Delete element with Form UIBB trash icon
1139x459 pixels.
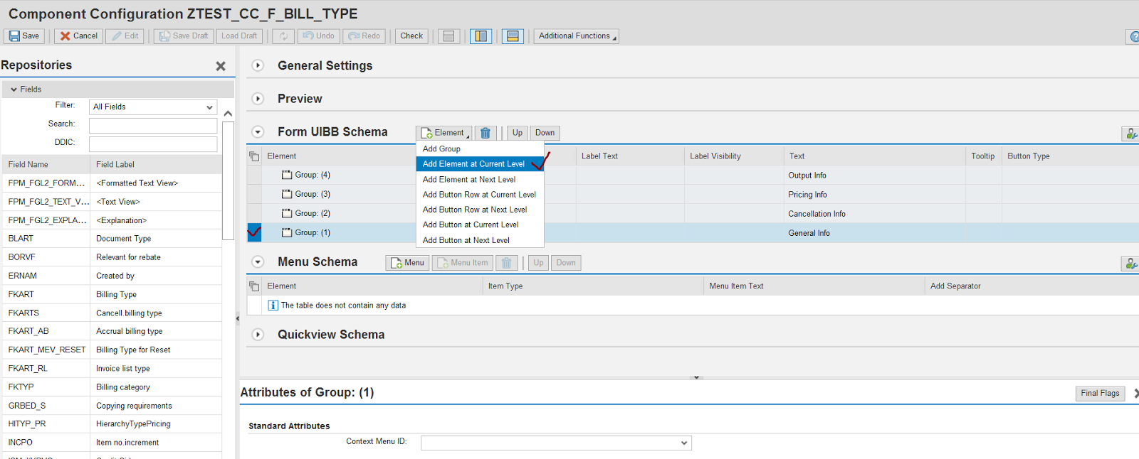[x=485, y=133]
